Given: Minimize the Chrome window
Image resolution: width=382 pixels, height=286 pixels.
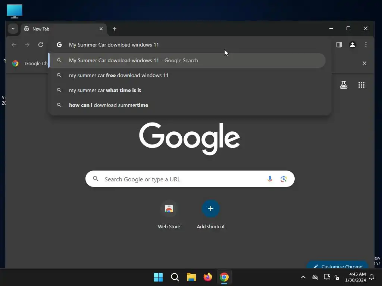Looking at the screenshot, I should coord(331,28).
